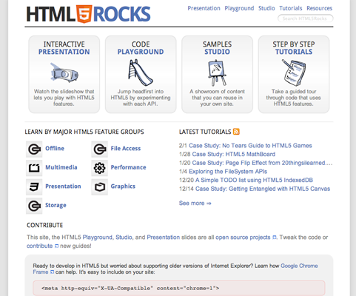Image resolution: width=356 pixels, height=296 pixels.
Task: Click the HTML5 Rocks logo
Action: coord(88,14)
